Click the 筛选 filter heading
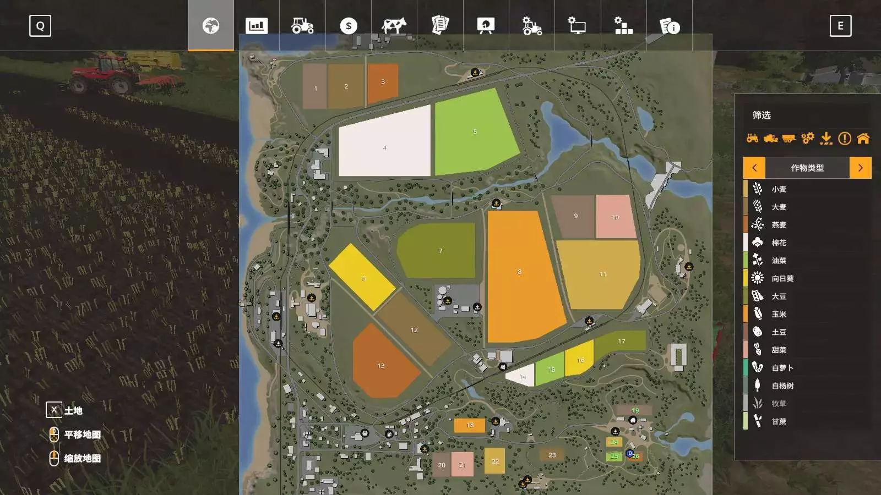The width and height of the screenshot is (881, 495). click(762, 115)
